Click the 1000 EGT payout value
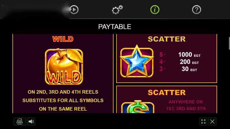The width and height of the screenshot is (230, 129). point(189,55)
